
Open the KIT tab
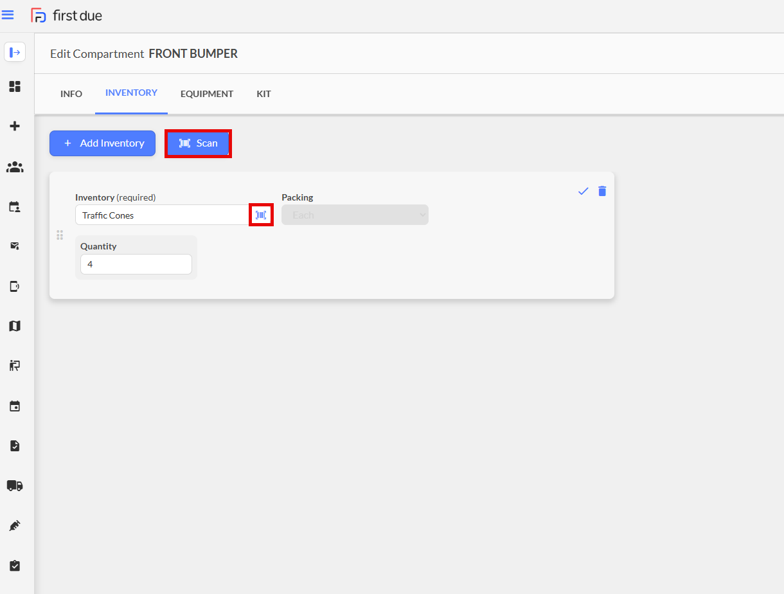(x=263, y=94)
